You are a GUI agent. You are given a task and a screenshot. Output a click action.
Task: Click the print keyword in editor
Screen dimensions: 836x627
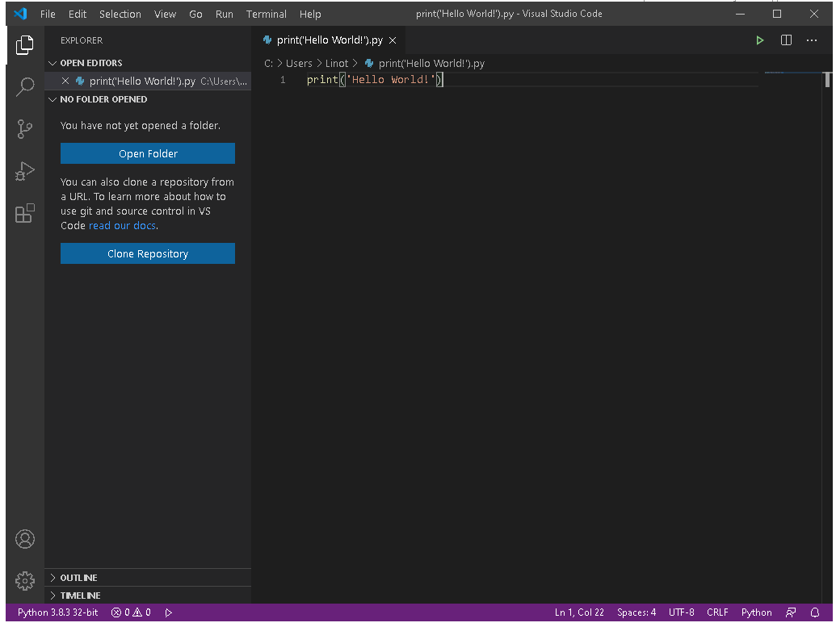[x=322, y=80]
